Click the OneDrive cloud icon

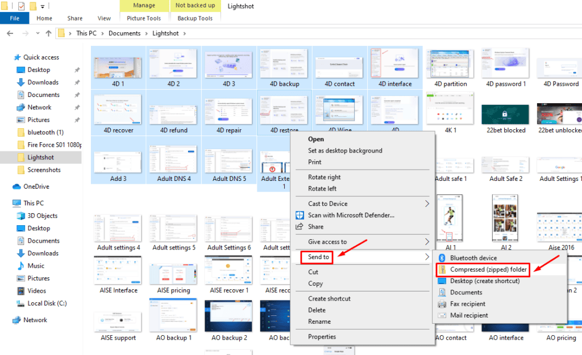(16, 187)
